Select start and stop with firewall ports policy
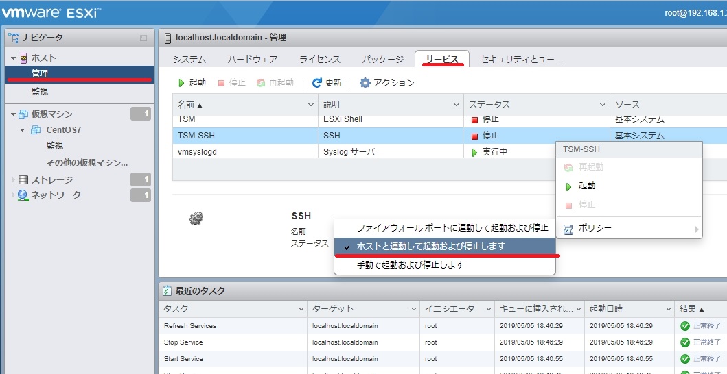Viewport: 727px width, 374px height. click(445, 227)
